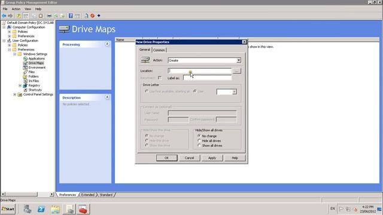Open Windows Explorer from the taskbar

point(55,209)
